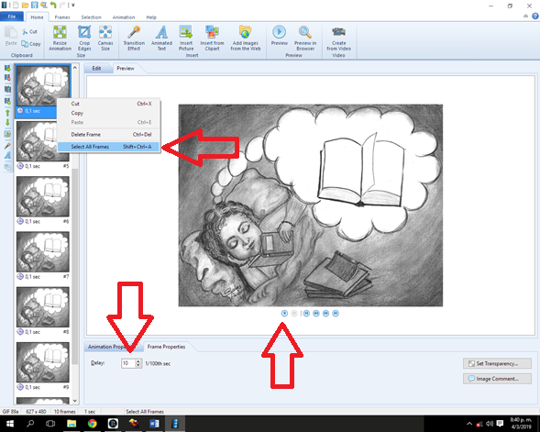The image size is (540, 432).
Task: Switch to the Edit tab
Action: pos(96,68)
